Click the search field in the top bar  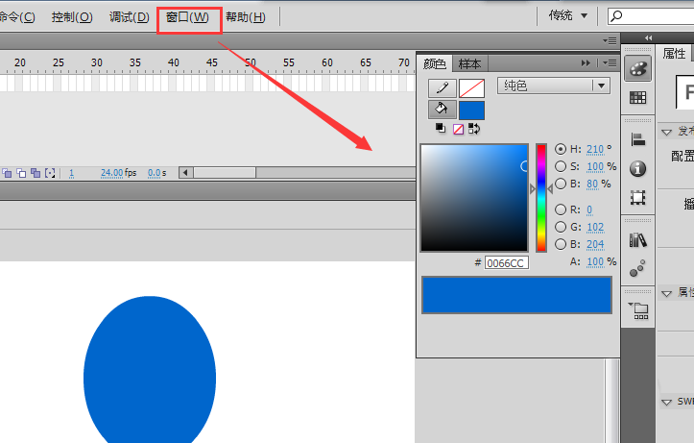coord(651,16)
